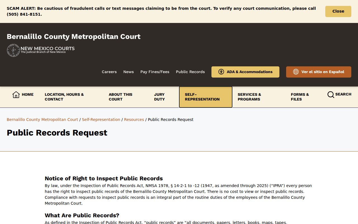Click the ADA & Accommodations button label
Screen dimensions: 358x224
[x=249, y=72]
